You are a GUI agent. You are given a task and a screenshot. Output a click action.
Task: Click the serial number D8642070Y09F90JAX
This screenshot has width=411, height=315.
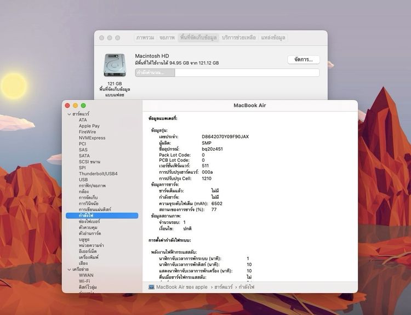(225, 136)
